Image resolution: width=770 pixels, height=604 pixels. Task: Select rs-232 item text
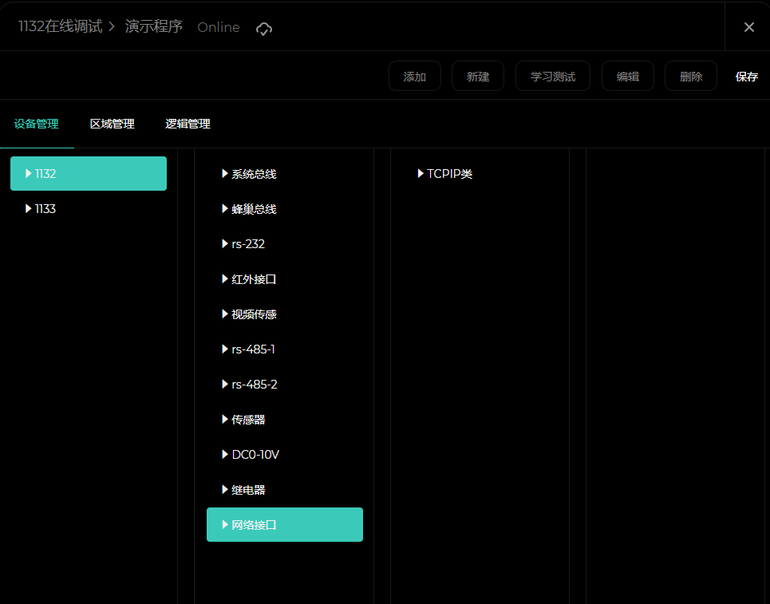click(248, 244)
